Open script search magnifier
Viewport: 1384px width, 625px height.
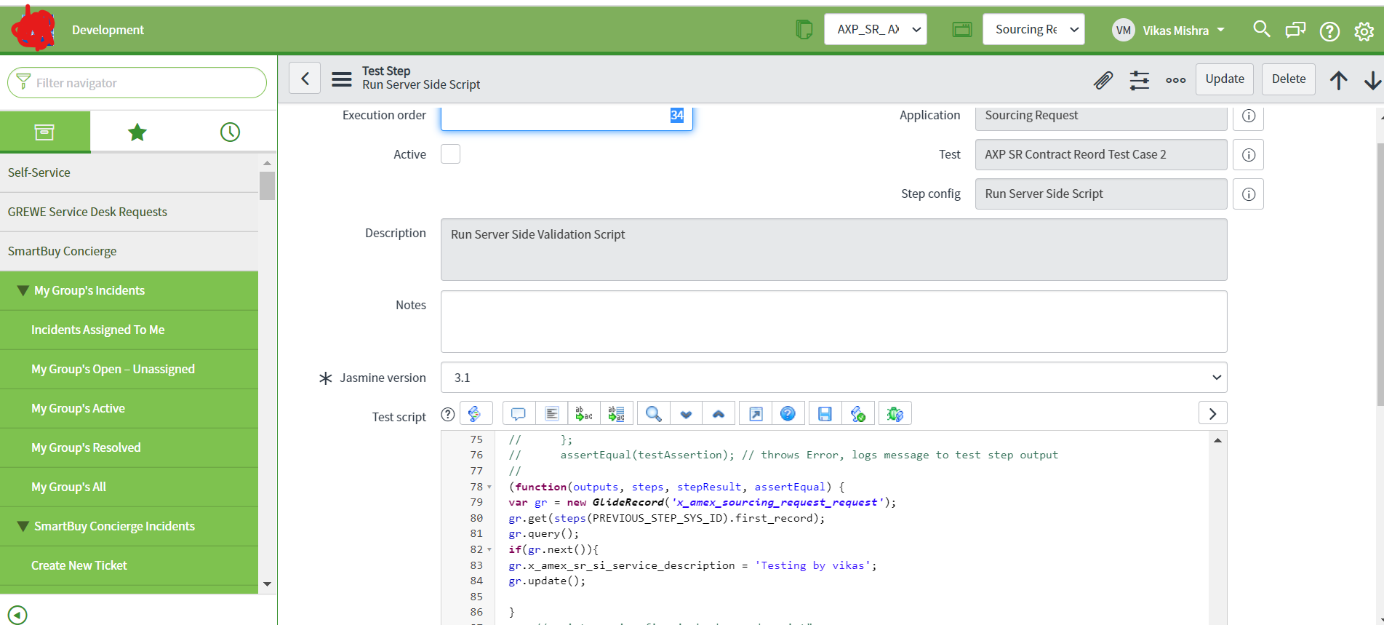653,413
